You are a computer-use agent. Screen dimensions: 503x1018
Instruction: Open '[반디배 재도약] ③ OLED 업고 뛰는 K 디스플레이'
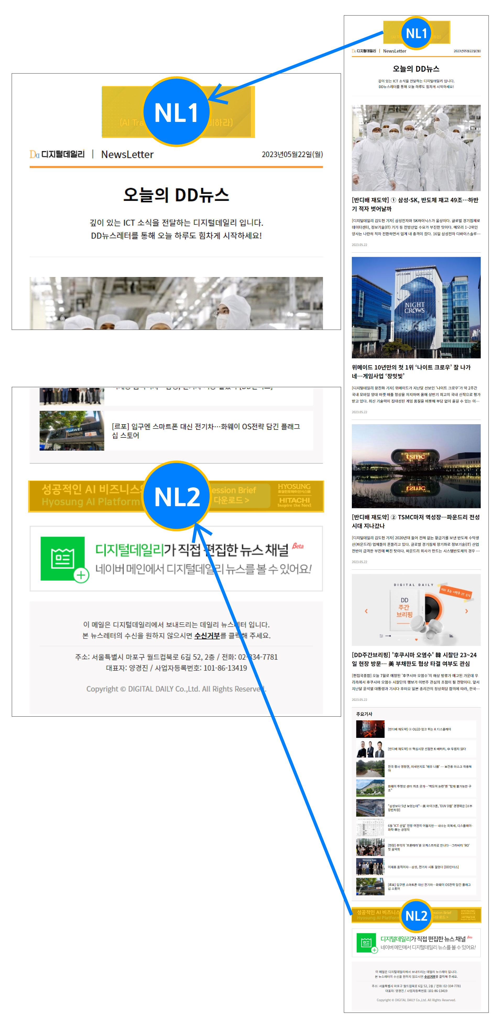(419, 729)
